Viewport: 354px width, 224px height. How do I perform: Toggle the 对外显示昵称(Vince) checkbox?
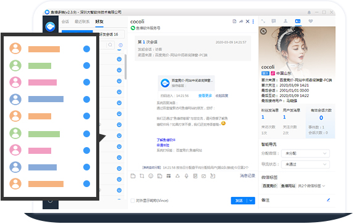coord(133,201)
